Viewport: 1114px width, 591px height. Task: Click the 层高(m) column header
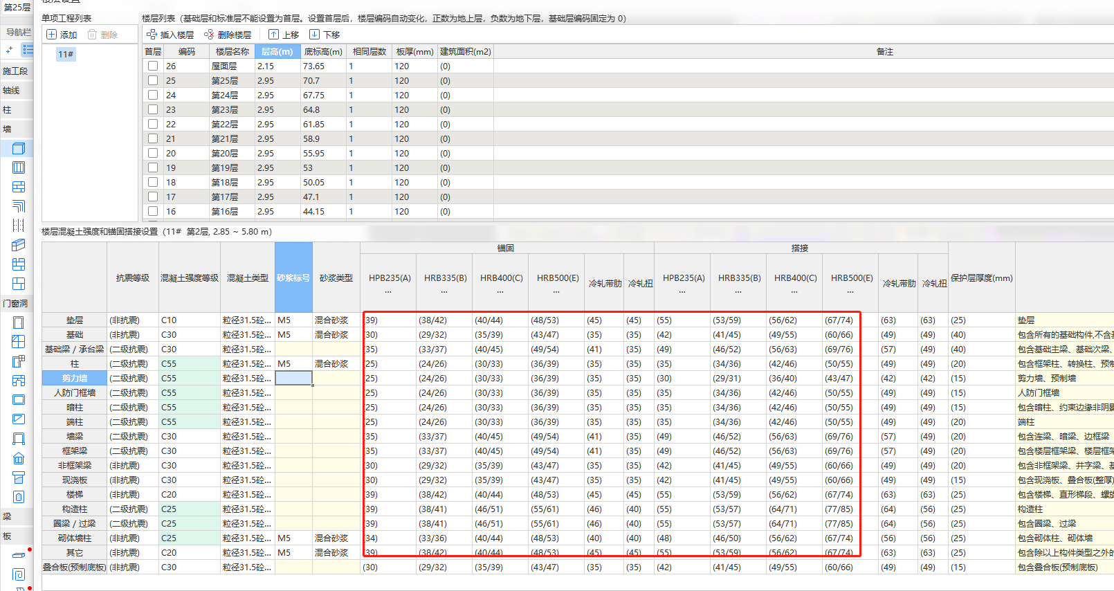pyautogui.click(x=277, y=51)
